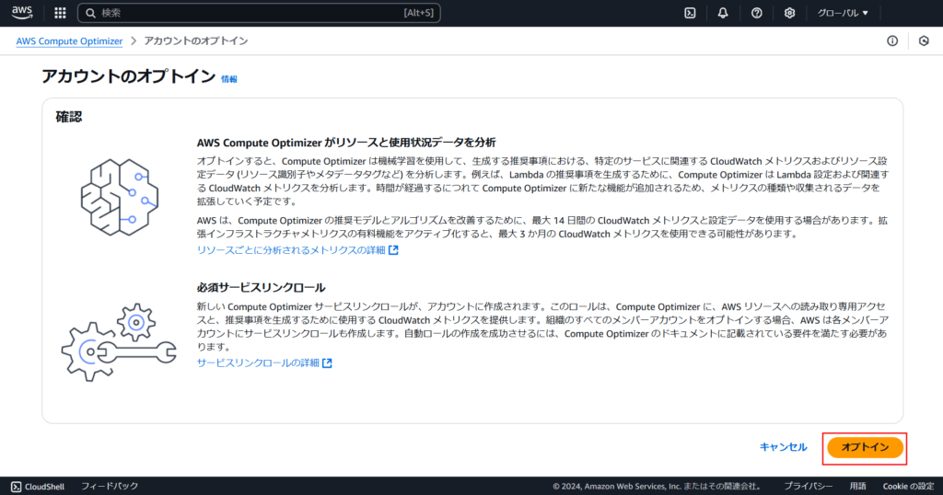Click the 確認 section heading
943x495 pixels.
tap(68, 117)
